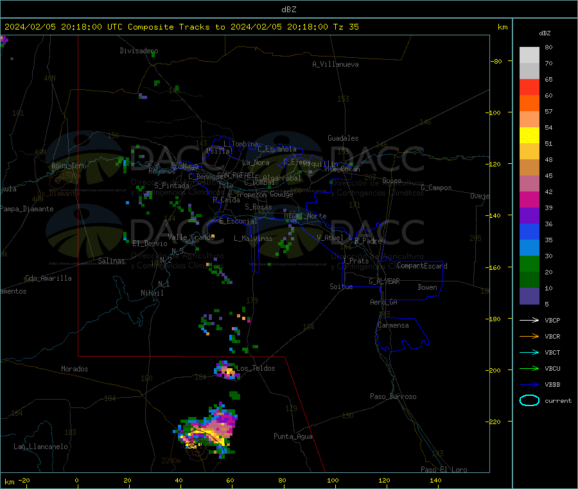Screen dimensions: 578x489
Task: Click the 'Cda_Amarilla' map label
Action: pos(48,278)
